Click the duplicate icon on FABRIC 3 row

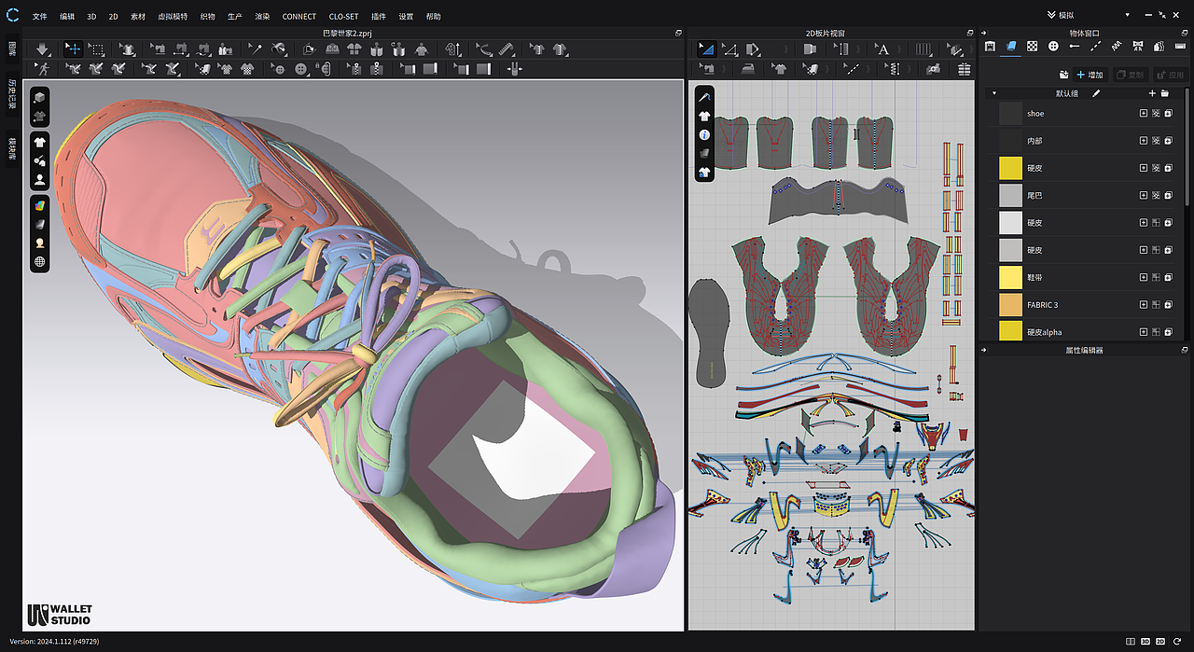click(x=1168, y=304)
